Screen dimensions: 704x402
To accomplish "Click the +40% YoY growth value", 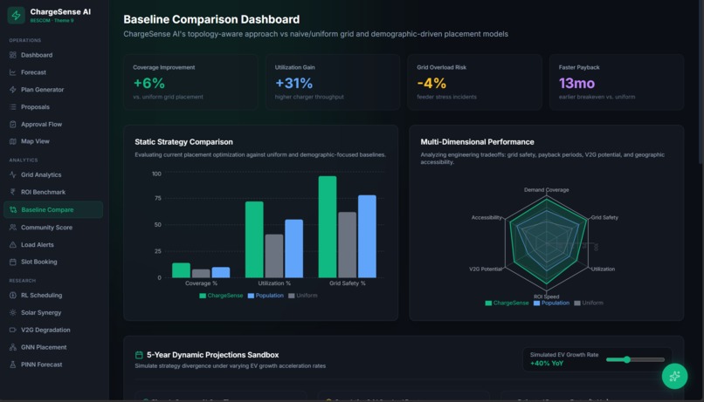I will (547, 363).
